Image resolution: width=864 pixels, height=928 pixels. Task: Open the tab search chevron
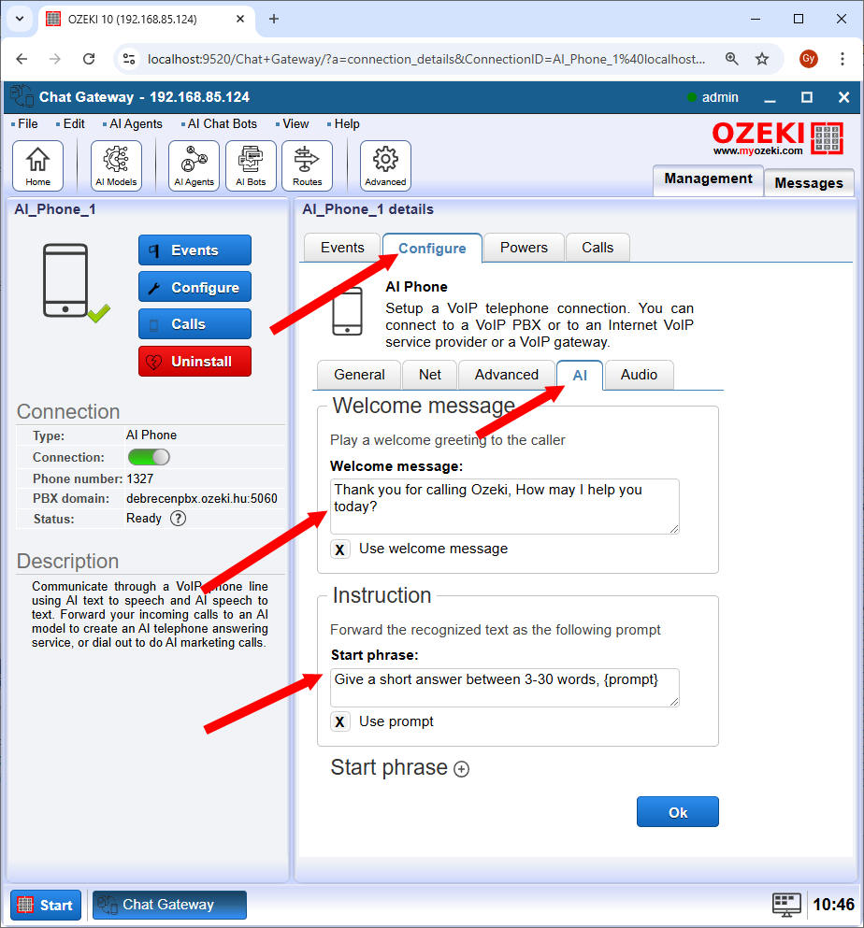[x=20, y=19]
